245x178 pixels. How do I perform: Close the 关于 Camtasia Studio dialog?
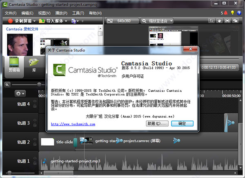(x=190, y=49)
